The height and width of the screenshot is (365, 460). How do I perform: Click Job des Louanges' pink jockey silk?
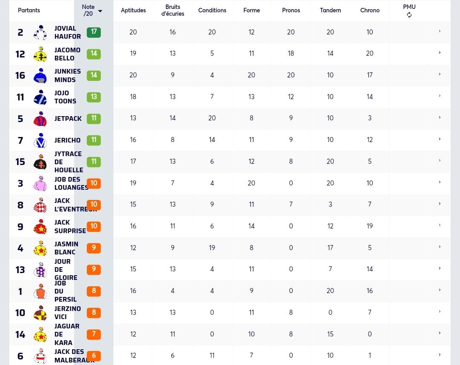[40, 183]
